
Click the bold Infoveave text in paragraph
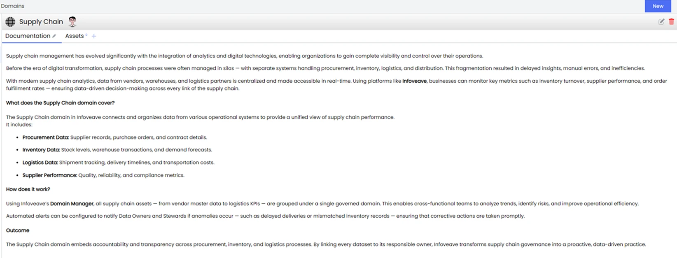tap(414, 81)
